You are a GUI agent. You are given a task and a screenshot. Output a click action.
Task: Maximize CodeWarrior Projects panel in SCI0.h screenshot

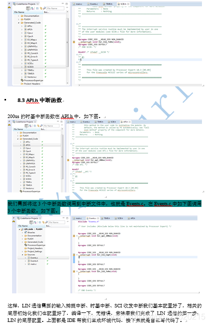point(67,4)
